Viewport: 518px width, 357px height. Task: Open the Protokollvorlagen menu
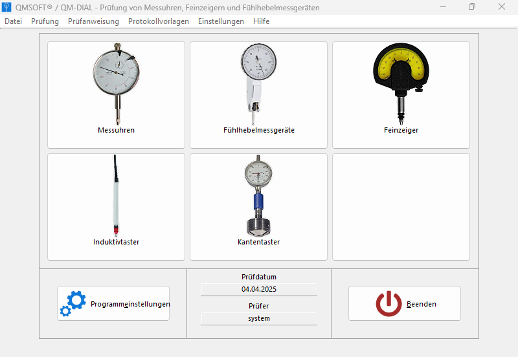[x=159, y=21]
